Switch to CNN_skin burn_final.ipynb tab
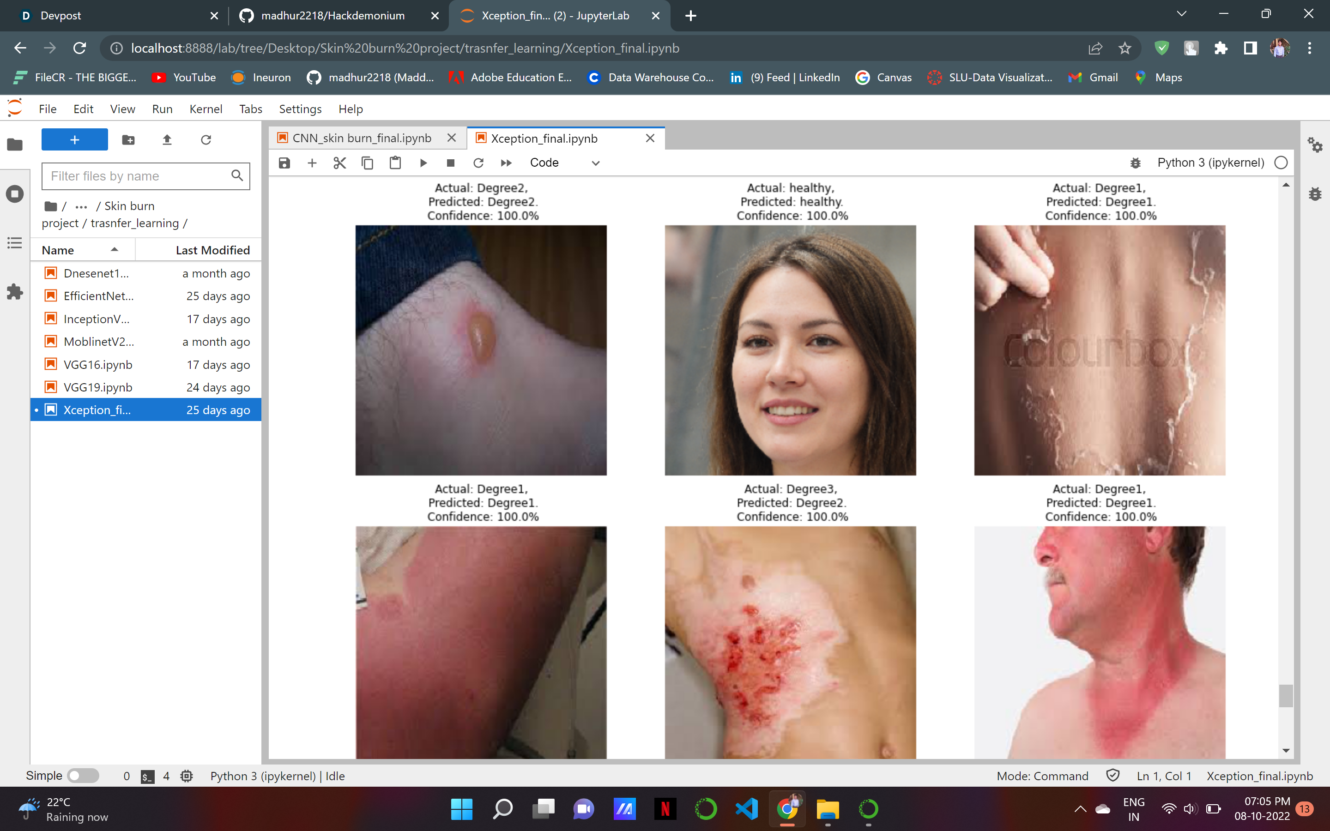The image size is (1330, 831). pos(362,138)
